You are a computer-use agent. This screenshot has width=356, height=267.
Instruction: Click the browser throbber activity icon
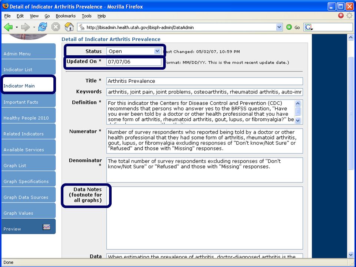click(x=349, y=16)
